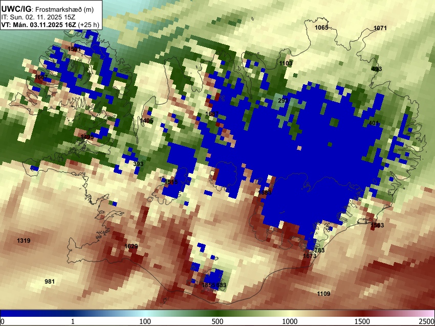Click the "VT: Mán. 03.11.2025 16Z" line
Screen dimensions: 435x326
[38, 25]
